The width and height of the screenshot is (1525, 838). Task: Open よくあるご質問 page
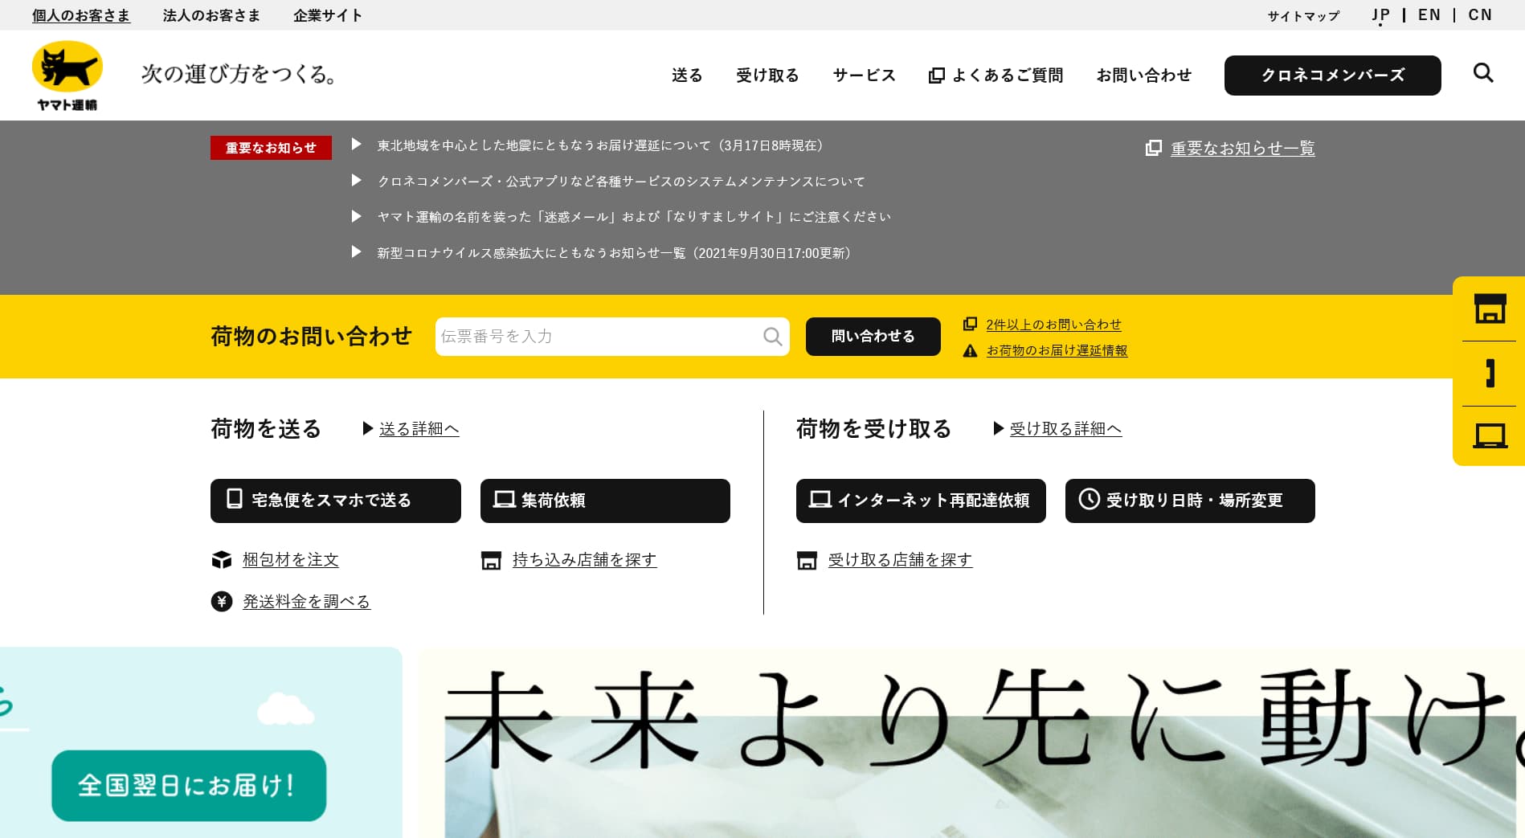click(996, 76)
